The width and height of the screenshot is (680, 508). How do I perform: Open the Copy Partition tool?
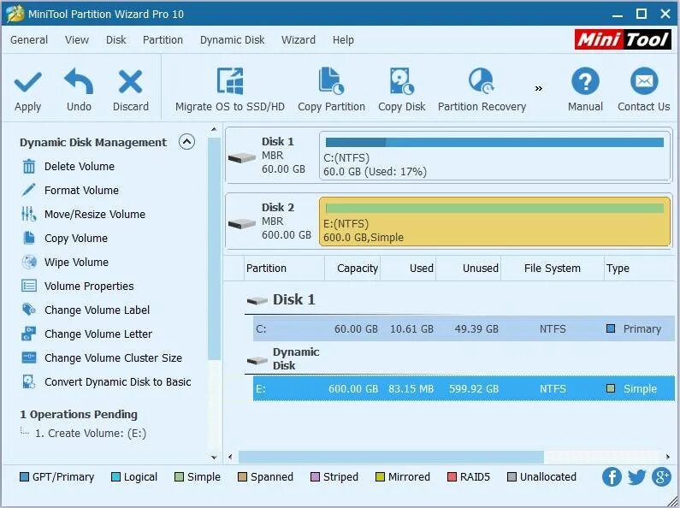click(x=331, y=90)
